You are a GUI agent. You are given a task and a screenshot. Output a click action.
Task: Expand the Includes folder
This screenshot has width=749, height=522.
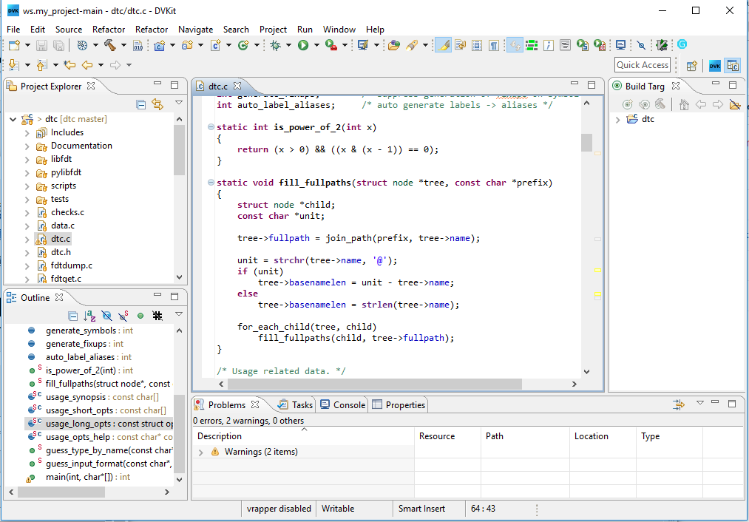(27, 133)
